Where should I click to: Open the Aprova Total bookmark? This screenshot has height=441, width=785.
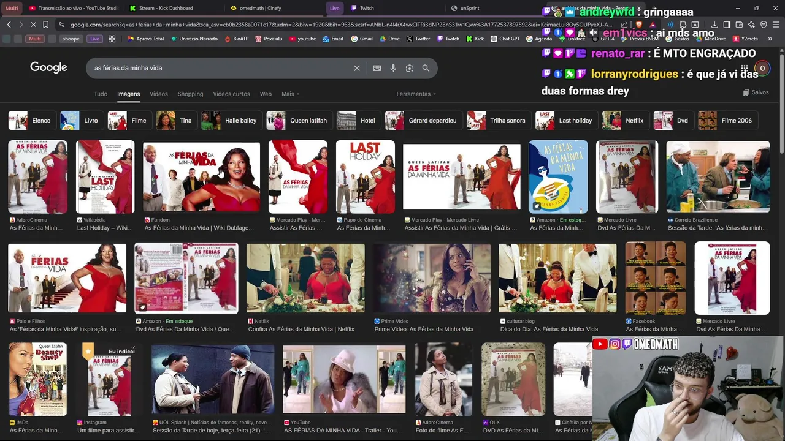tap(145, 39)
